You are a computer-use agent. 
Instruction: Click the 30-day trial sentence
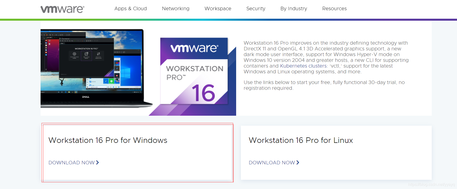(324, 85)
